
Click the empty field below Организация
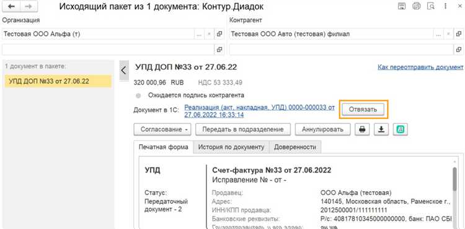pyautogui.click(x=108, y=50)
